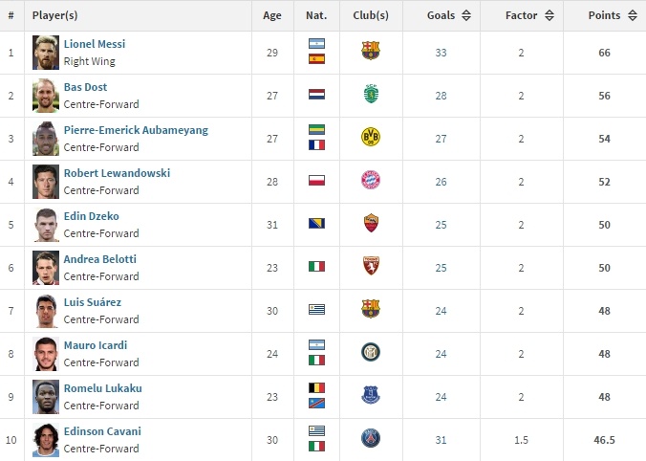This screenshot has width=646, height=461.
Task: Open Edinson Cavani's player profile link
Action: (102, 431)
